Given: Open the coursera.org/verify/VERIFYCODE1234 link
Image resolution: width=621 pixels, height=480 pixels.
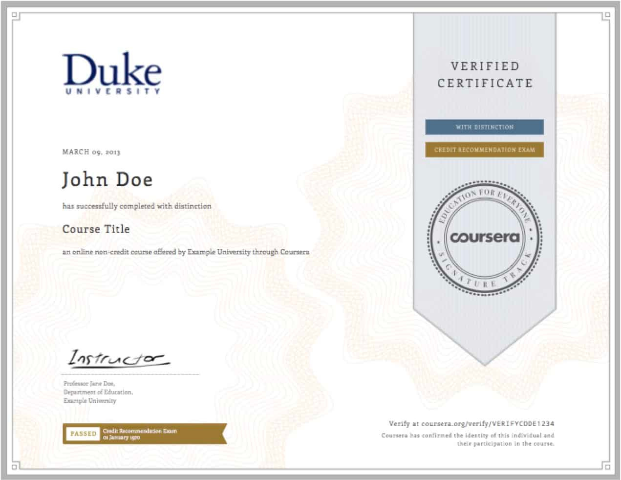Looking at the screenshot, I should click(488, 424).
